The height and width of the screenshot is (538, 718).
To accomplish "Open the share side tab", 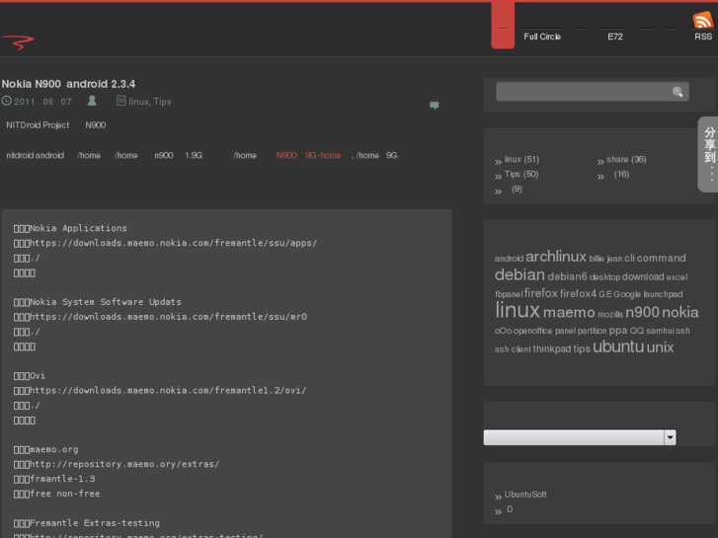I will click(x=709, y=154).
